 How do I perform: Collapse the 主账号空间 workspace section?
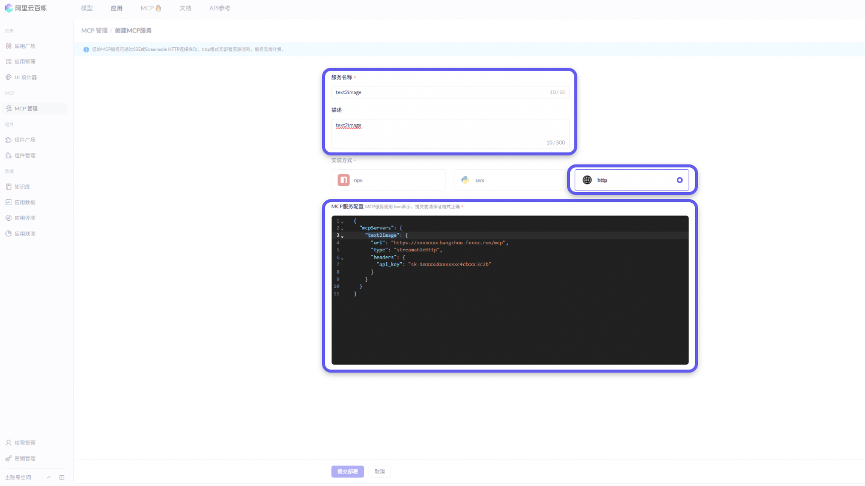pyautogui.click(x=49, y=477)
